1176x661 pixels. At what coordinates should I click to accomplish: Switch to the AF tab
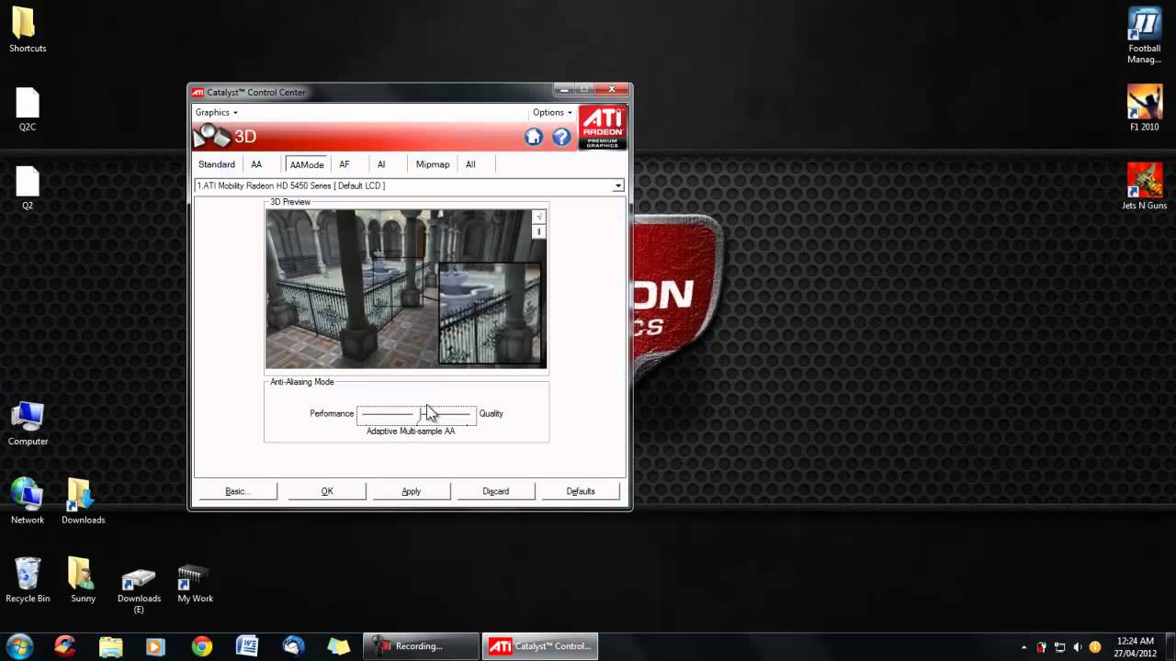[x=345, y=164]
